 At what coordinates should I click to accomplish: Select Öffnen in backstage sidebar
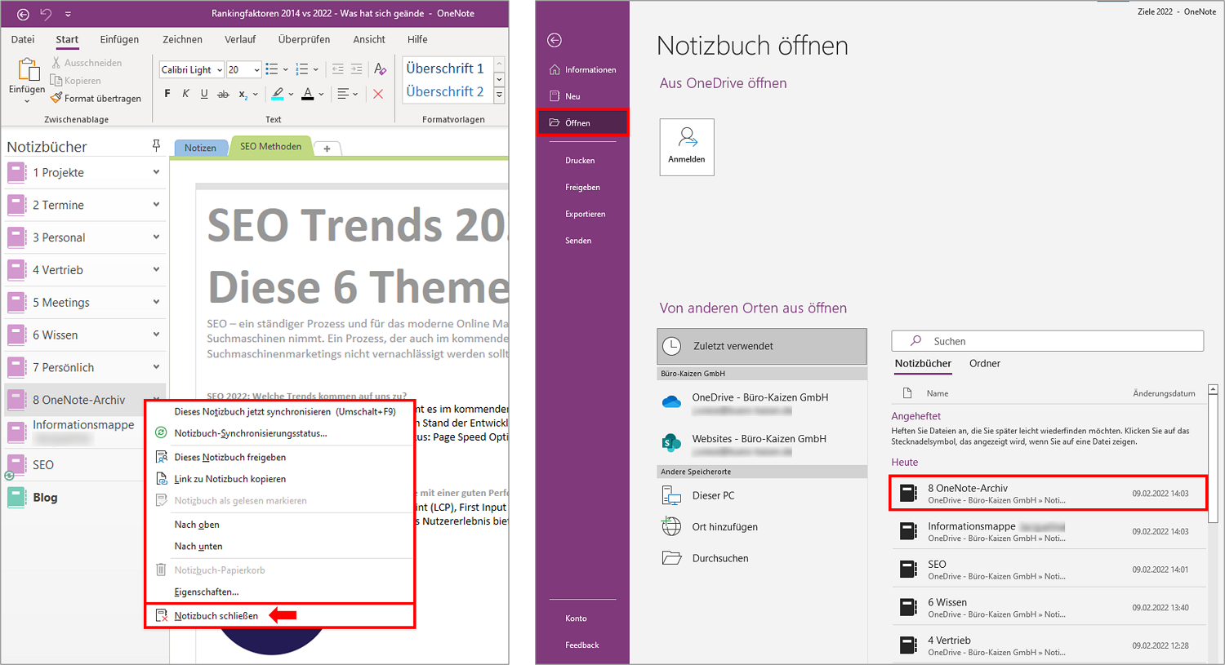coord(583,122)
